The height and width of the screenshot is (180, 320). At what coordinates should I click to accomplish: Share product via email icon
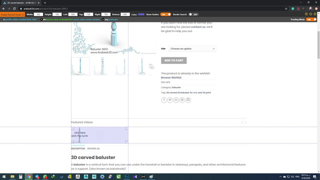(x=176, y=100)
